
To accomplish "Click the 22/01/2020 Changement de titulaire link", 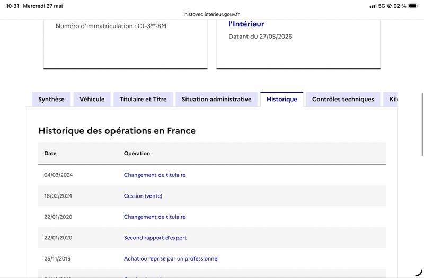I will pyautogui.click(x=155, y=217).
